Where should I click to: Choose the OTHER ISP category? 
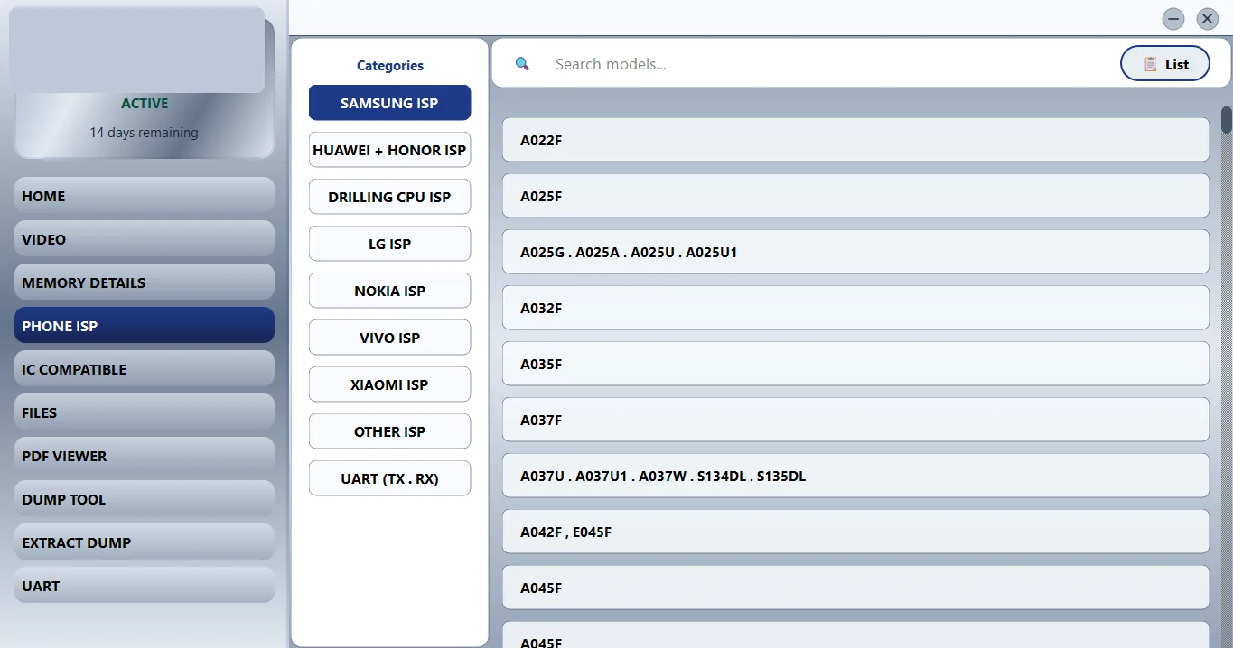pyautogui.click(x=389, y=431)
